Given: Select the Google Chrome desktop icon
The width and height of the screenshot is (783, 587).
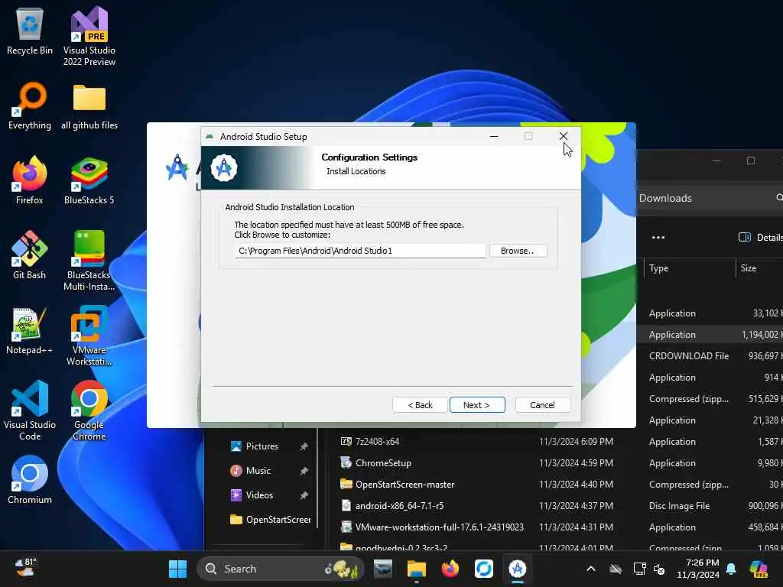Looking at the screenshot, I should pyautogui.click(x=89, y=410).
